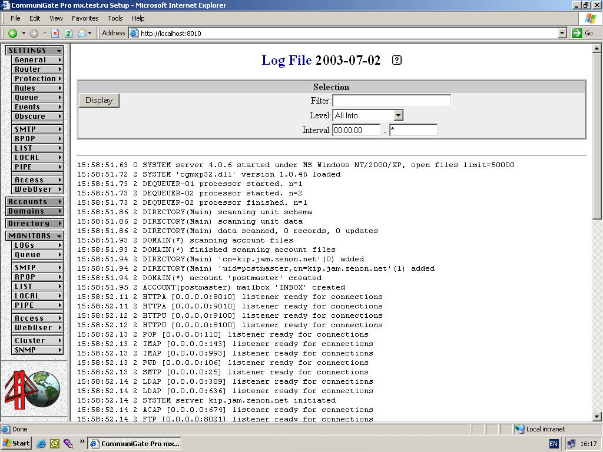Click the second quick launch icon beside Internet Explorer
603x452 pixels.
(x=55, y=444)
